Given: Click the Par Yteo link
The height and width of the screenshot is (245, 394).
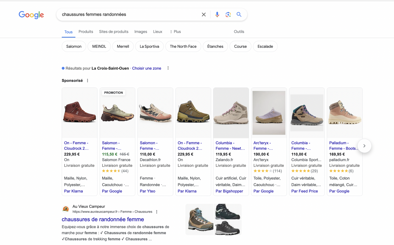Looking at the screenshot, I should (147, 191).
